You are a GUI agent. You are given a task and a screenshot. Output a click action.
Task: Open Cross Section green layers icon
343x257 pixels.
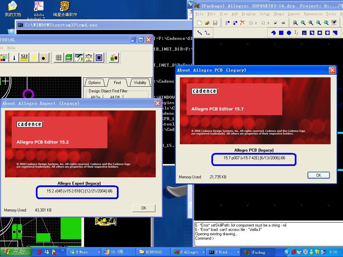[x=69, y=58]
